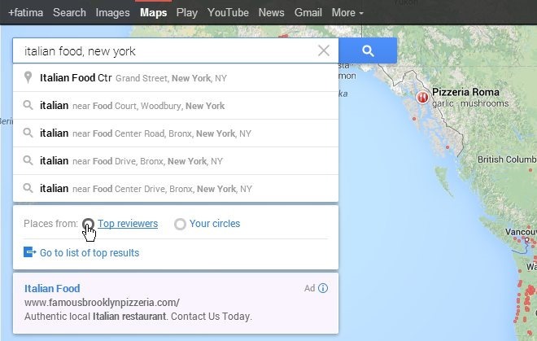Open the More dropdown in top bar
The height and width of the screenshot is (341, 537).
point(347,13)
